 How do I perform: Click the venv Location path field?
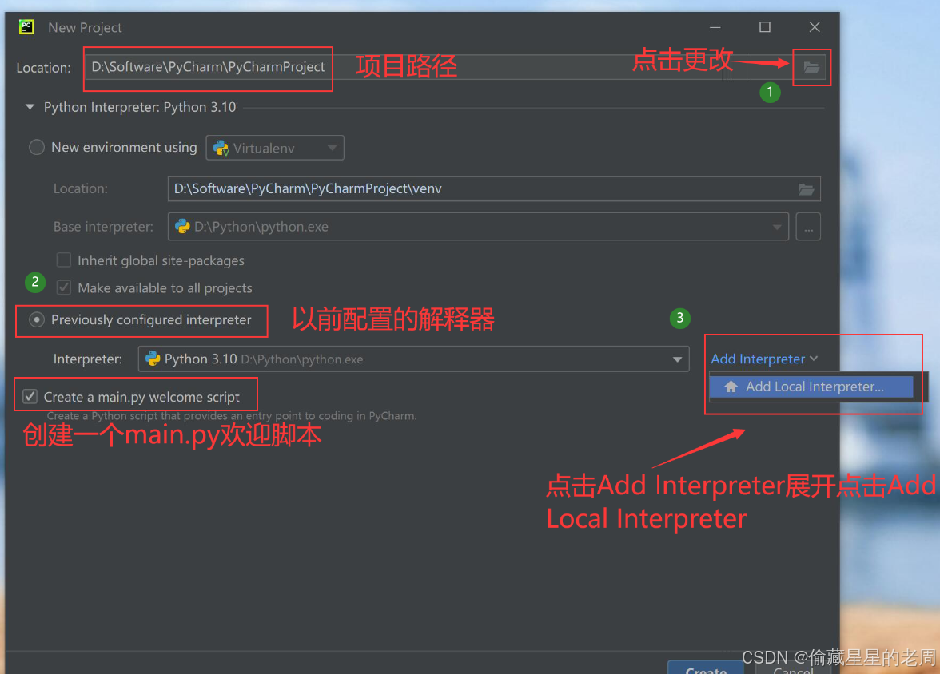click(494, 188)
